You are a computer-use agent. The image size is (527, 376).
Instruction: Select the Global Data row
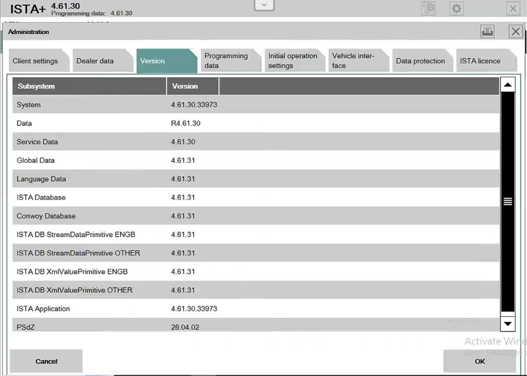point(256,160)
